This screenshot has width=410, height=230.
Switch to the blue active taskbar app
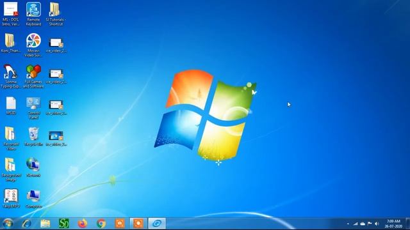157,224
